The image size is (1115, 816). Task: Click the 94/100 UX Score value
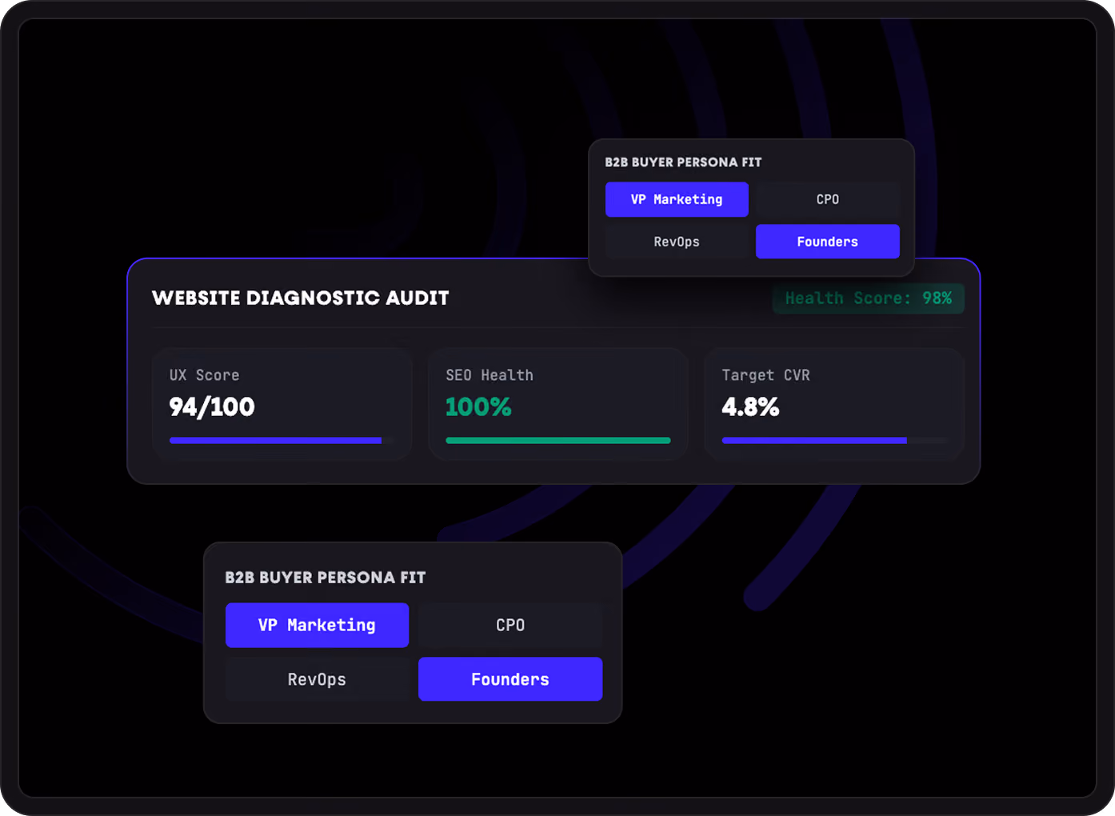click(212, 407)
